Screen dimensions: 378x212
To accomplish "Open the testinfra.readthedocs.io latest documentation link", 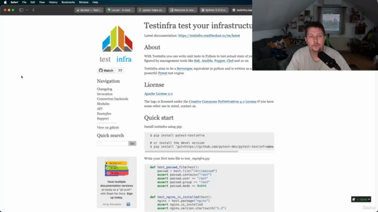I will [209, 35].
